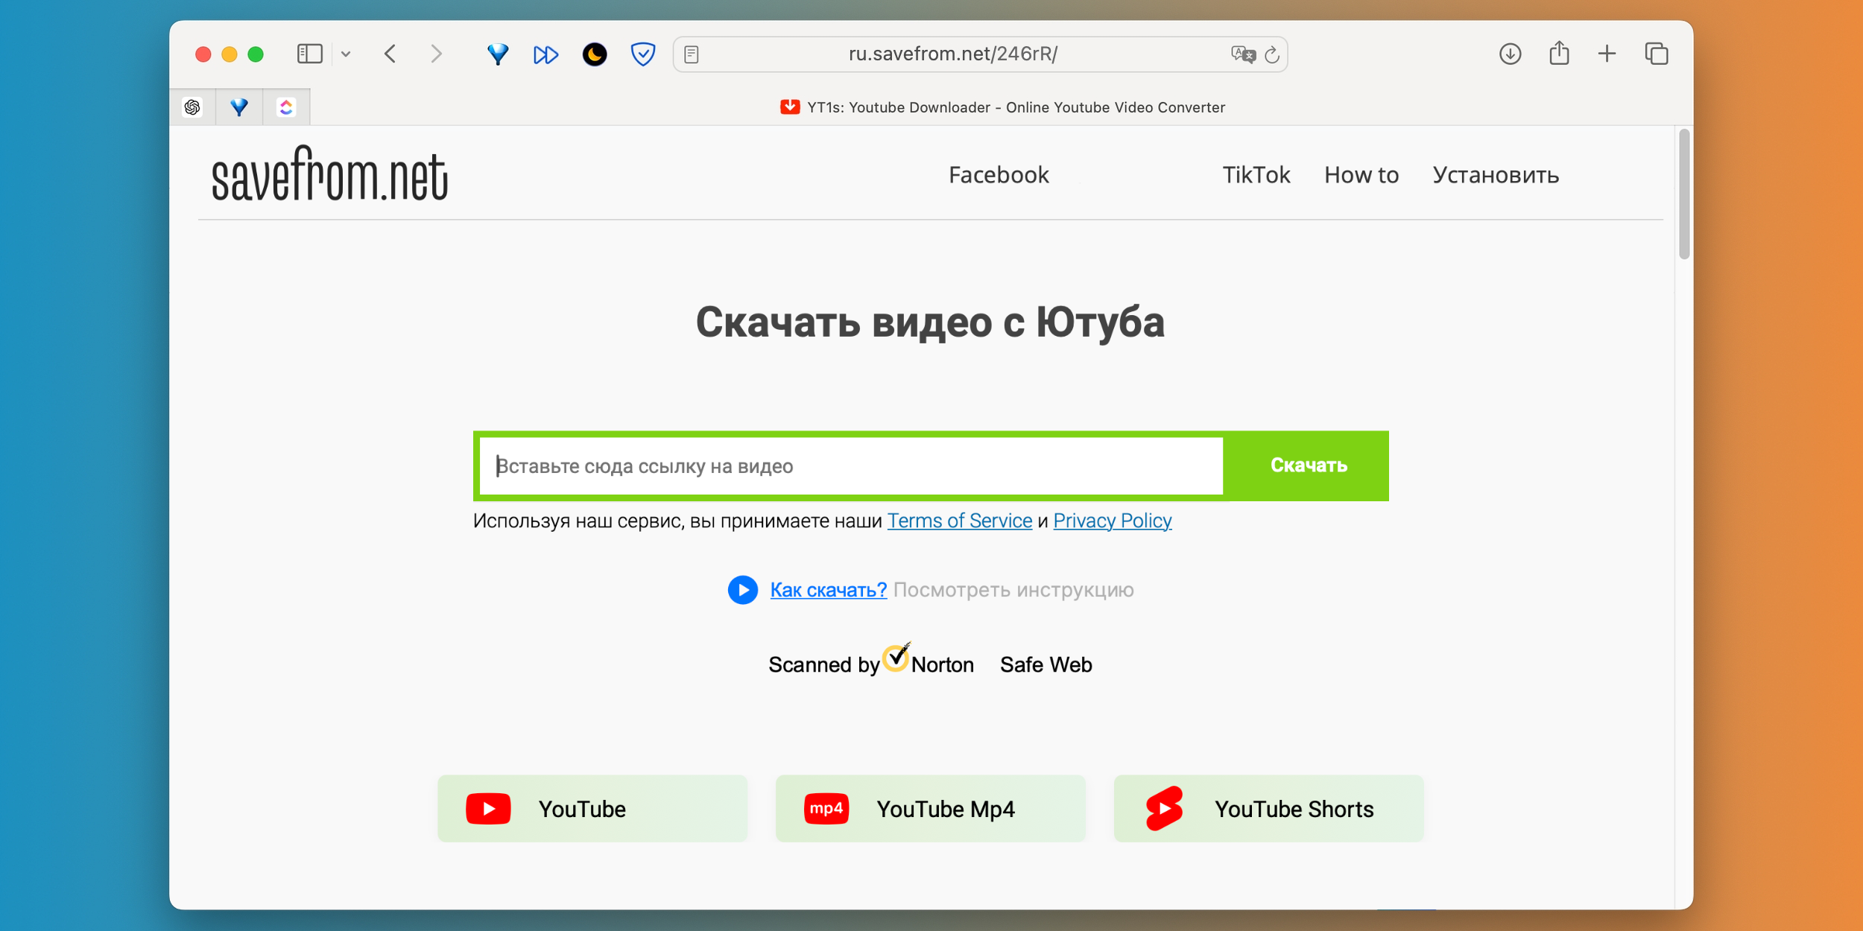Click the red mp4 icon
Image resolution: width=1863 pixels, height=931 pixels.
(826, 809)
